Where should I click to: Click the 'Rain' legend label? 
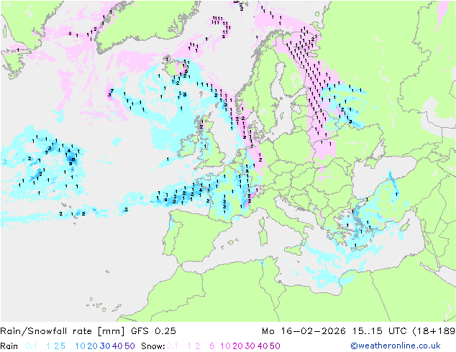click(x=9, y=346)
